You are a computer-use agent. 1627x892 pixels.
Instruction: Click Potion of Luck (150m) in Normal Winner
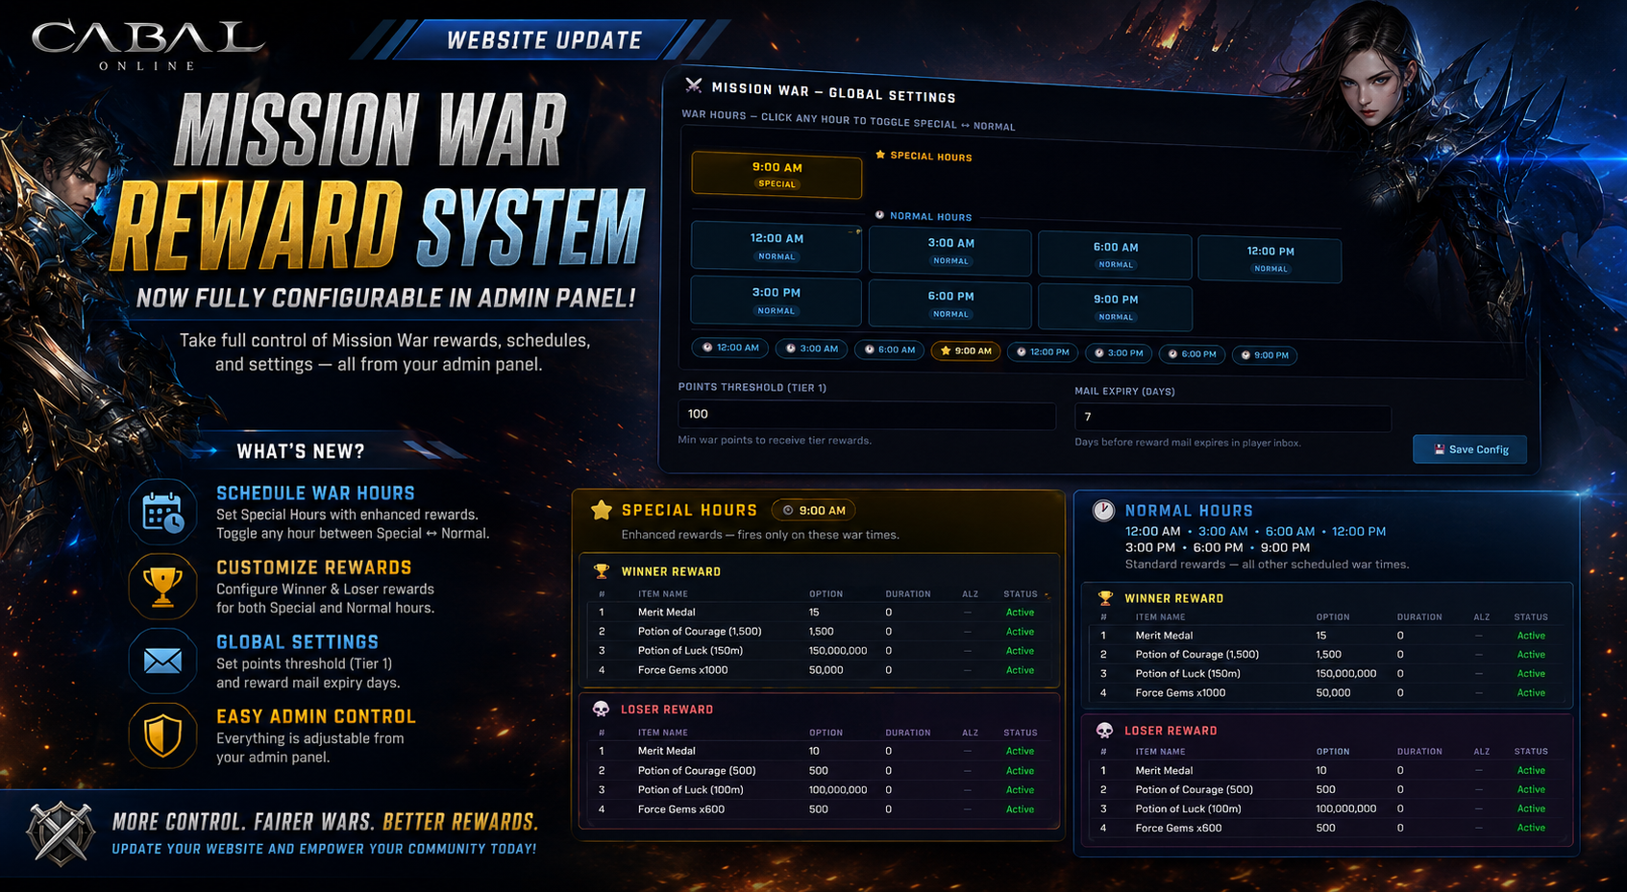coord(1188,673)
